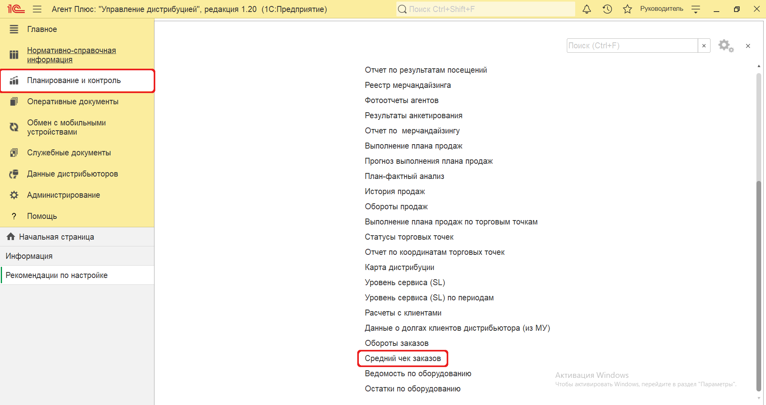The height and width of the screenshot is (405, 766).
Task: Click the global search field
Action: tap(486, 9)
